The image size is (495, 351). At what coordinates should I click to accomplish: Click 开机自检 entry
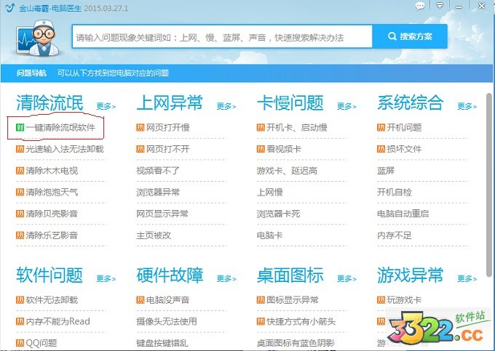click(395, 192)
